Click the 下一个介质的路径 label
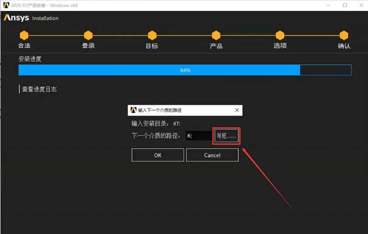368x234 pixels. [x=156, y=135]
